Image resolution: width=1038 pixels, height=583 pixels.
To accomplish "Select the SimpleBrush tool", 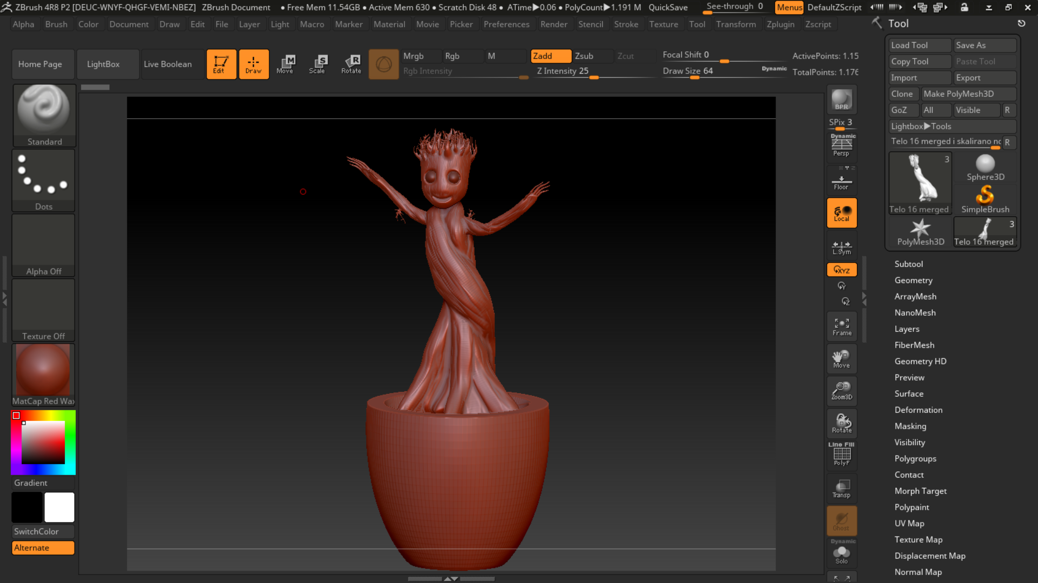I will coord(985,199).
